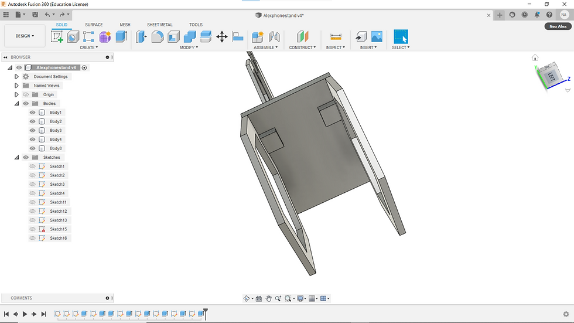The image size is (574, 323).
Task: Open the ASSEMBLE menu dropdown
Action: click(265, 47)
